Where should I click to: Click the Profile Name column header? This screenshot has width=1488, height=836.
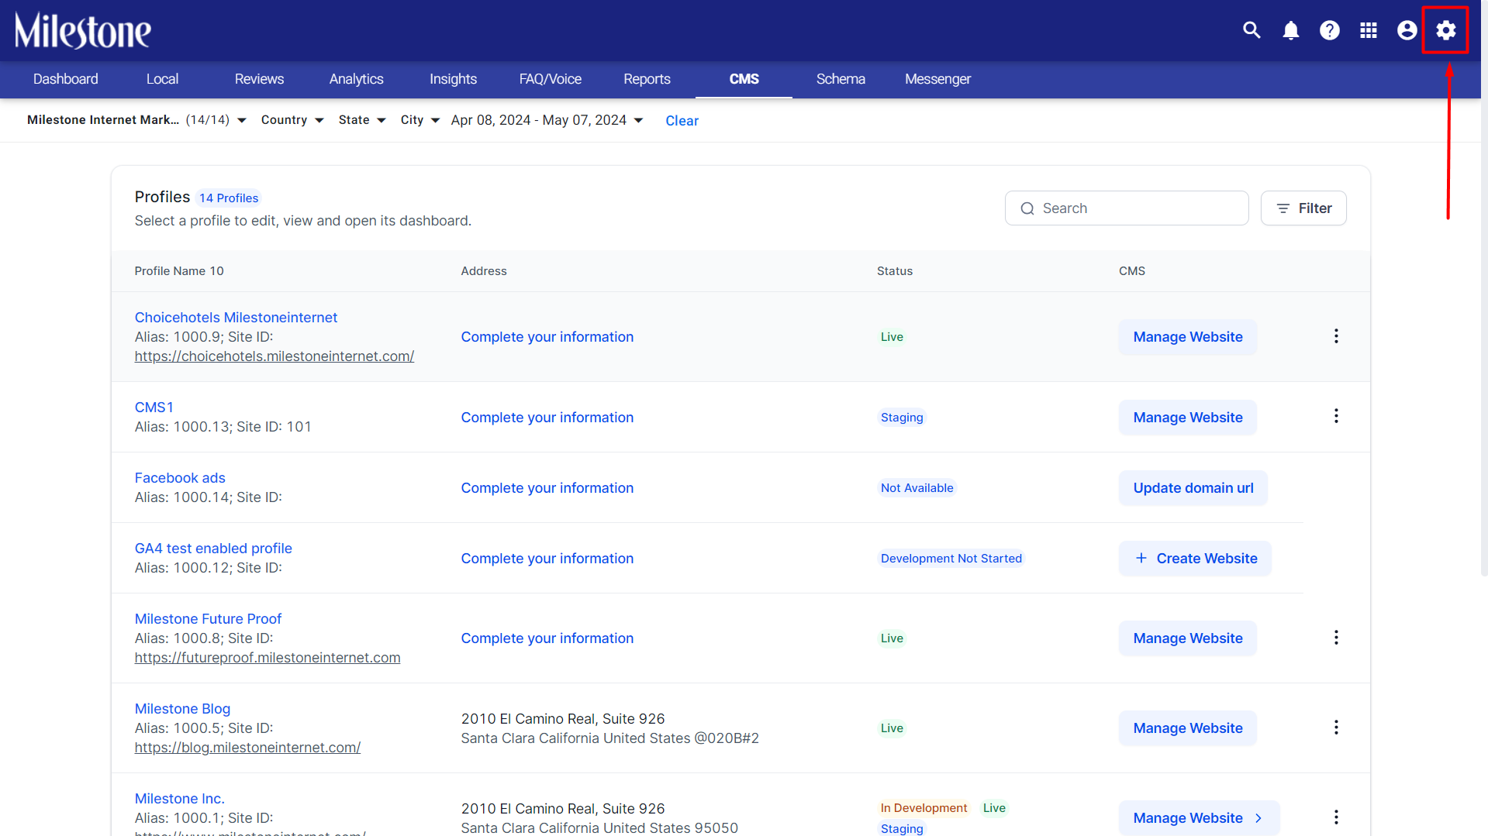point(179,271)
